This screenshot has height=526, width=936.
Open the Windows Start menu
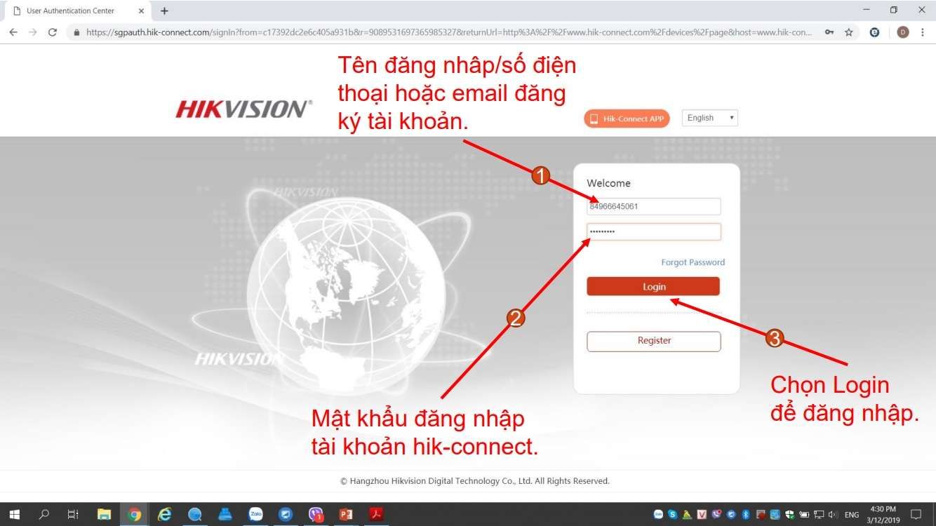point(14,514)
